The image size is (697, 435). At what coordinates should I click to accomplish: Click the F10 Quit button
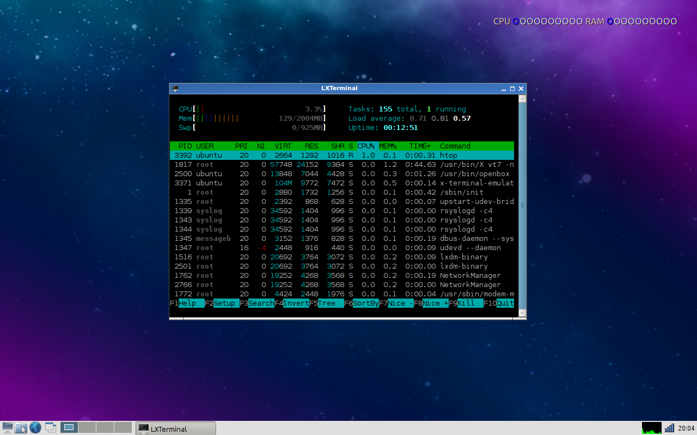click(x=505, y=303)
